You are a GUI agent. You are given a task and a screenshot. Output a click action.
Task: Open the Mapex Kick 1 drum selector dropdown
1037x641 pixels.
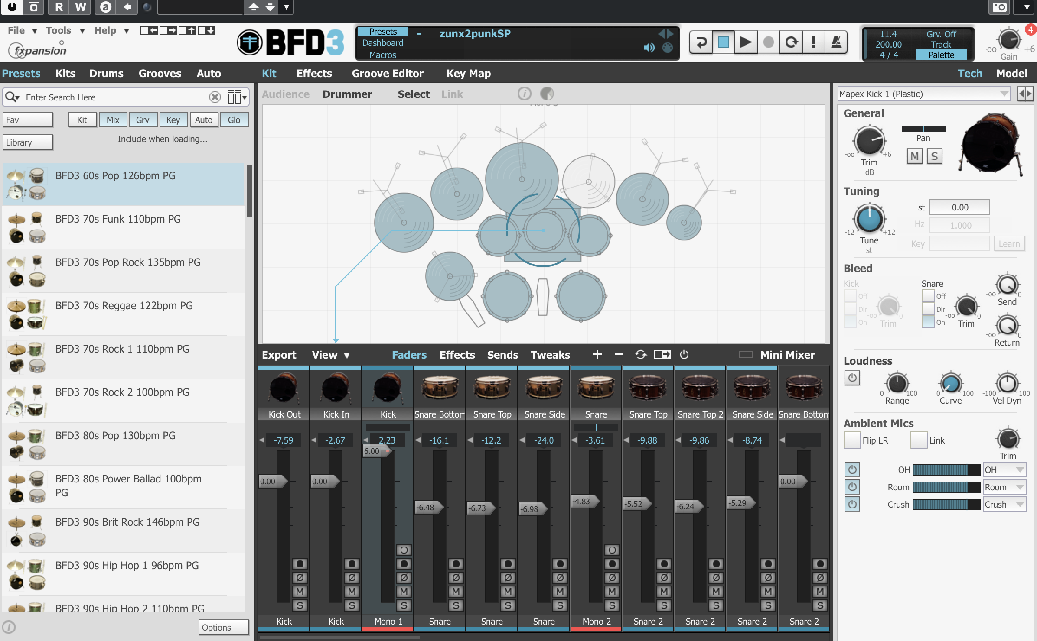1003,94
